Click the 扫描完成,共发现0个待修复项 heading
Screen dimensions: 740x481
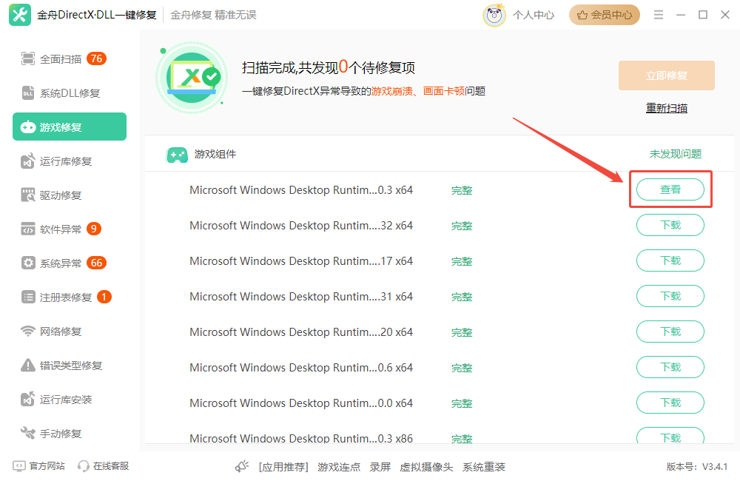click(x=329, y=67)
